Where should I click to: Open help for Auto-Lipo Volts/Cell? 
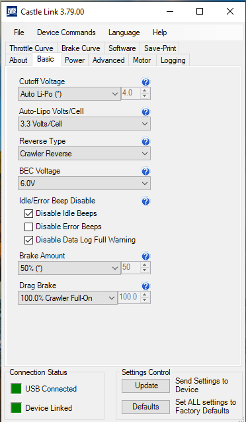click(145, 112)
